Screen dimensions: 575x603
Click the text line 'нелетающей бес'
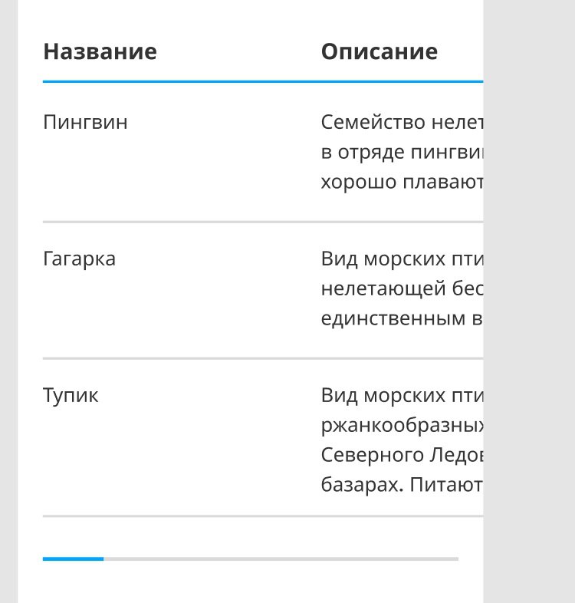pos(402,289)
